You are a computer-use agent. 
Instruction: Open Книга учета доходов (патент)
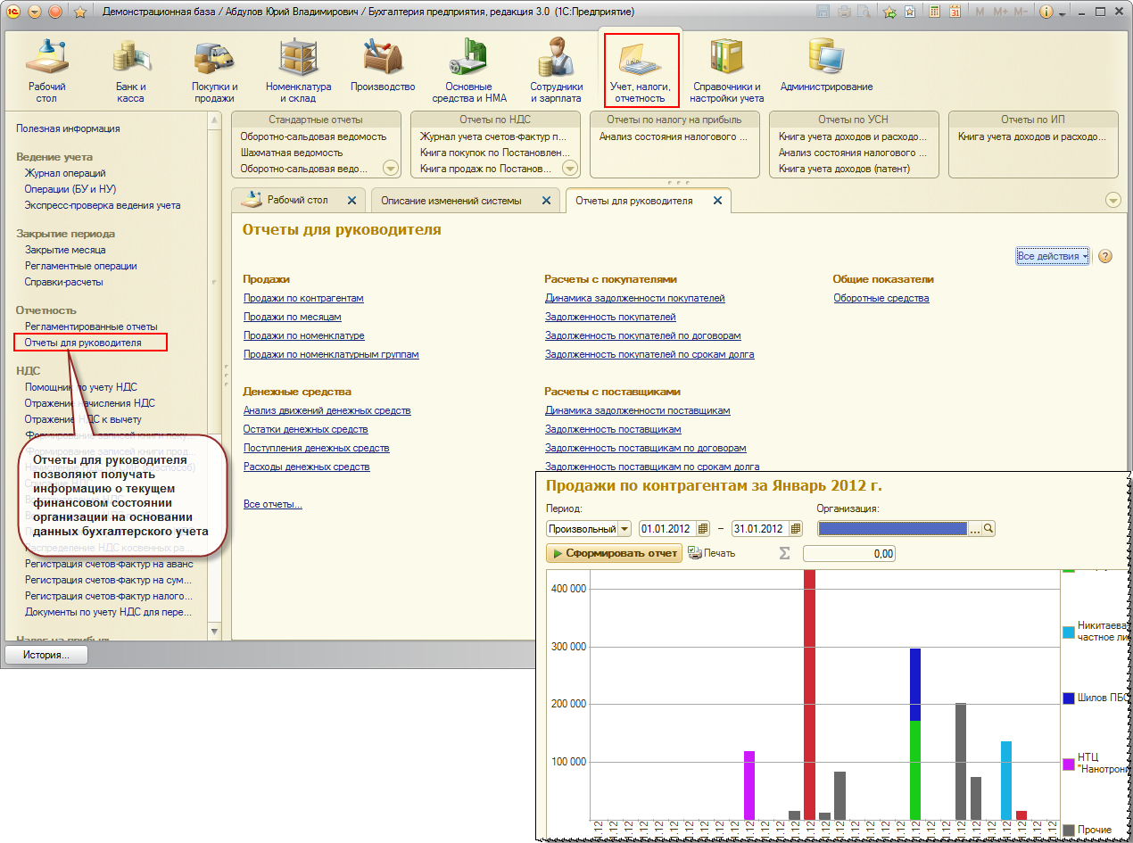[844, 169]
